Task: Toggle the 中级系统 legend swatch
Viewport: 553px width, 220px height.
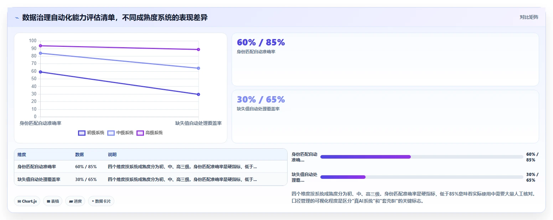Action: pos(111,133)
